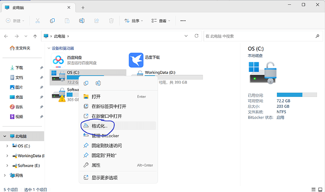Click the Forward navigation arrow
Viewport: 325px width, 192px height.
point(16,36)
